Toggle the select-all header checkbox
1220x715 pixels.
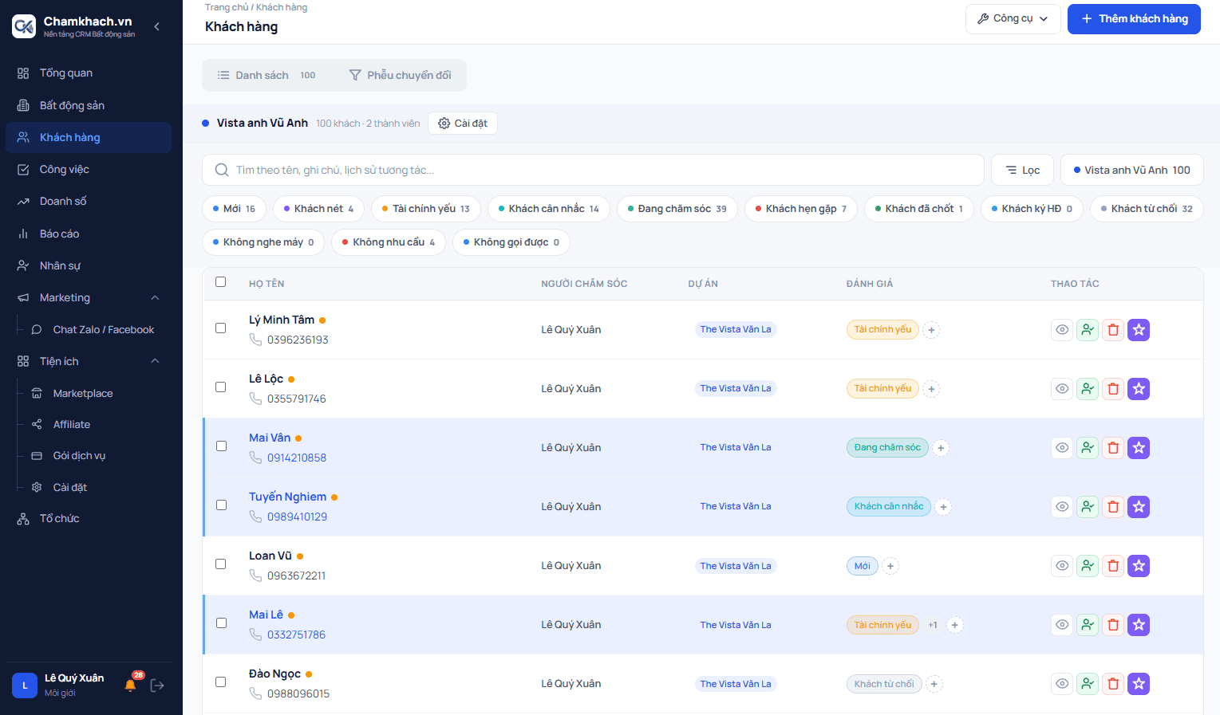pos(221,282)
